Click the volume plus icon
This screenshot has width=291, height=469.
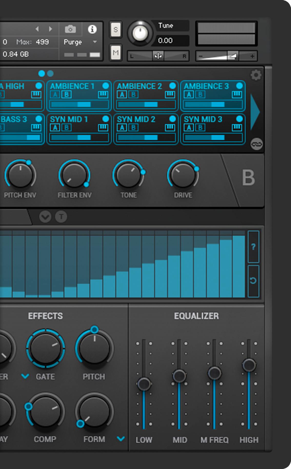pyautogui.click(x=252, y=56)
